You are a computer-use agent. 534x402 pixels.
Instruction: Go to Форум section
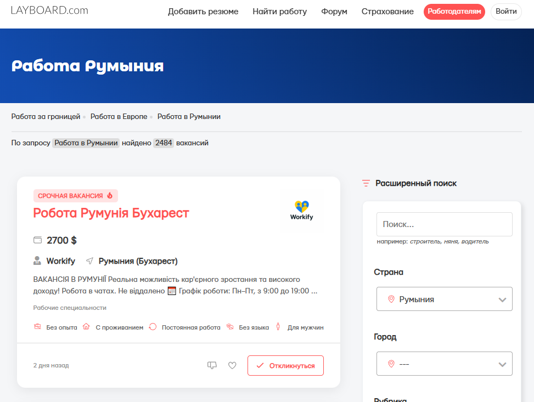(x=334, y=12)
